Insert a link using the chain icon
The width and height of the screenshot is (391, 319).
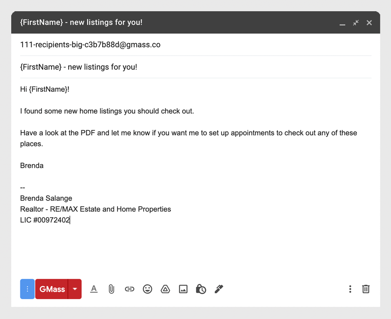[x=130, y=289]
